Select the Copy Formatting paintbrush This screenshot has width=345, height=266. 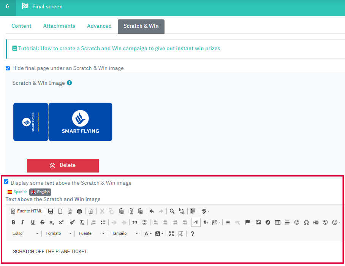73,222
